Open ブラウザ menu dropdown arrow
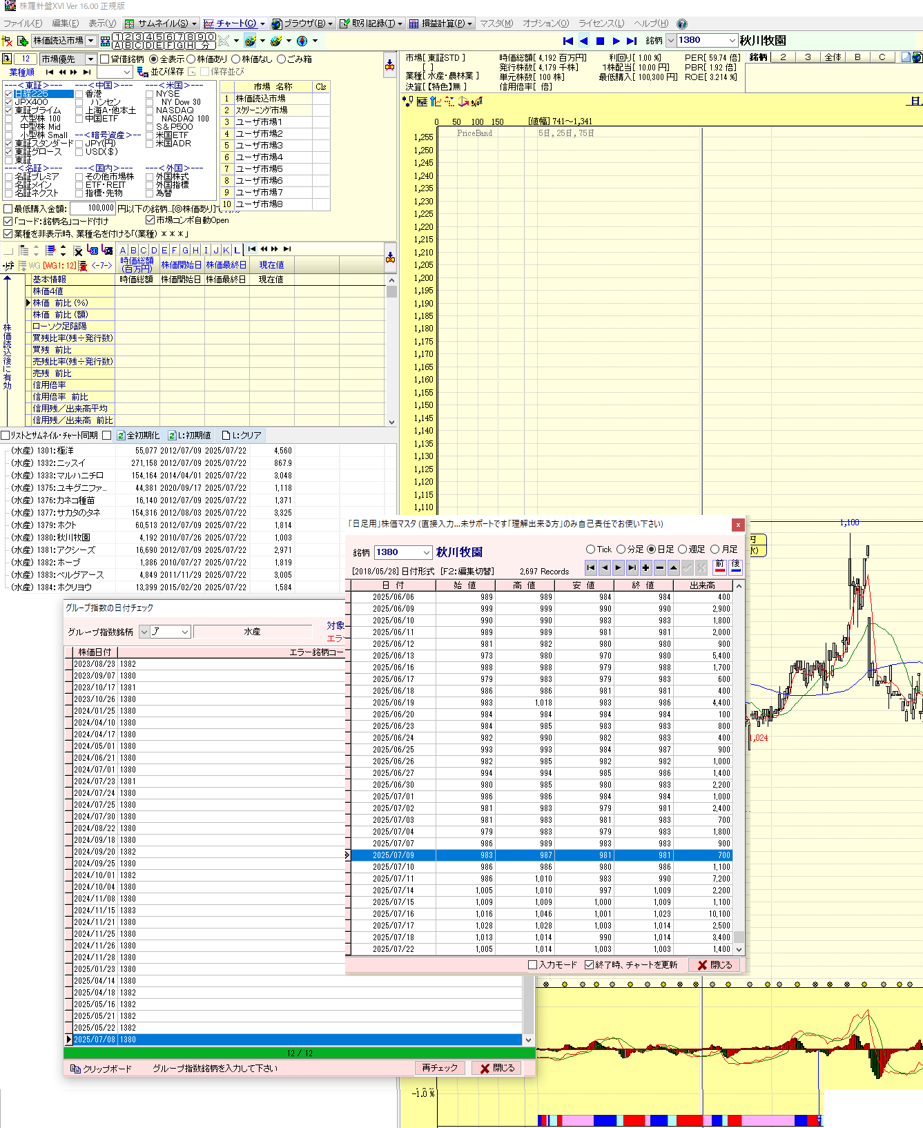 pos(331,23)
